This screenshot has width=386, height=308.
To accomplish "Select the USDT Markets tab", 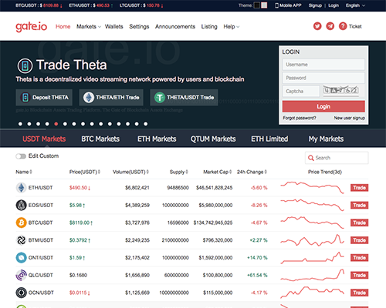I will 44,139.
